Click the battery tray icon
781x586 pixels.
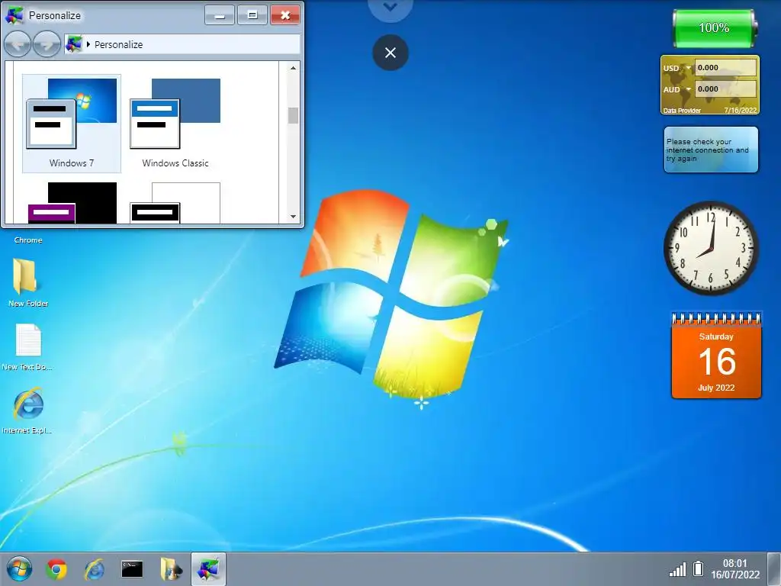coord(699,568)
